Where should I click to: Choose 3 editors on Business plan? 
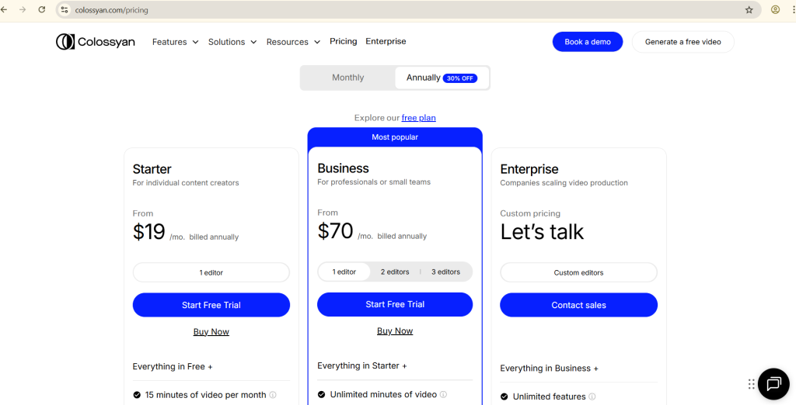pos(445,272)
